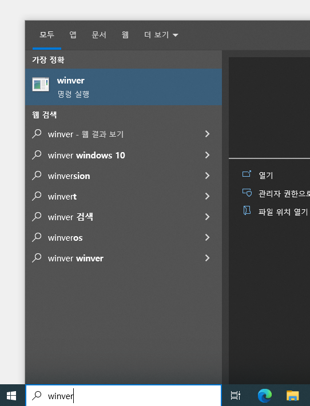The image size is (310, 406).
Task: Switch to the 문서 tab
Action: [x=99, y=34]
